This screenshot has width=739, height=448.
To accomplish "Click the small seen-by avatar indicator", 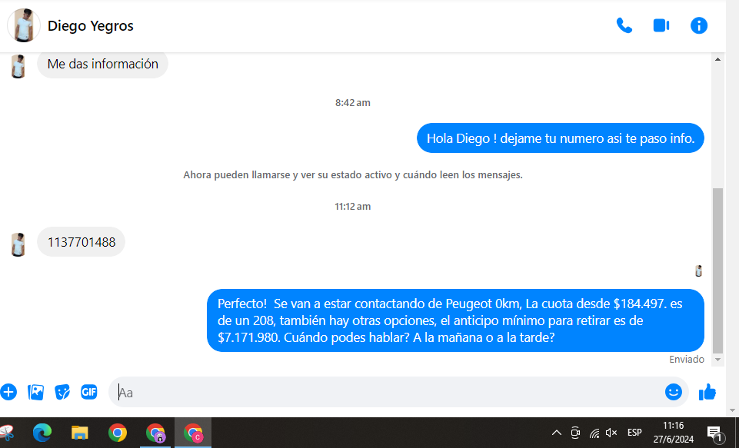I will point(698,270).
